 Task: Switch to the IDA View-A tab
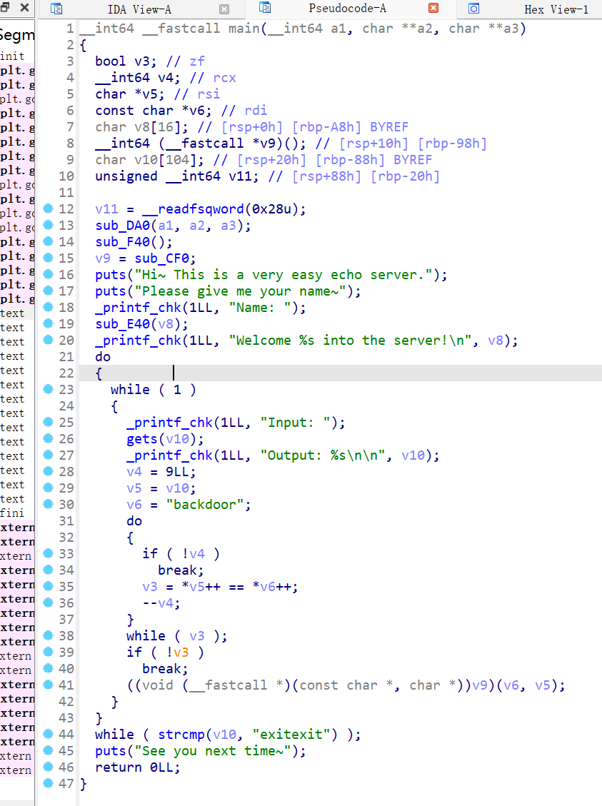[139, 9]
